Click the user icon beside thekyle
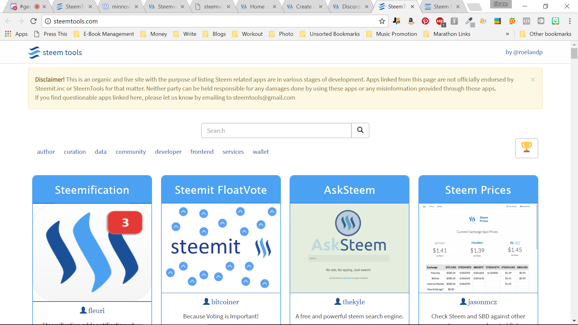Image resolution: width=578 pixels, height=325 pixels. click(x=338, y=302)
